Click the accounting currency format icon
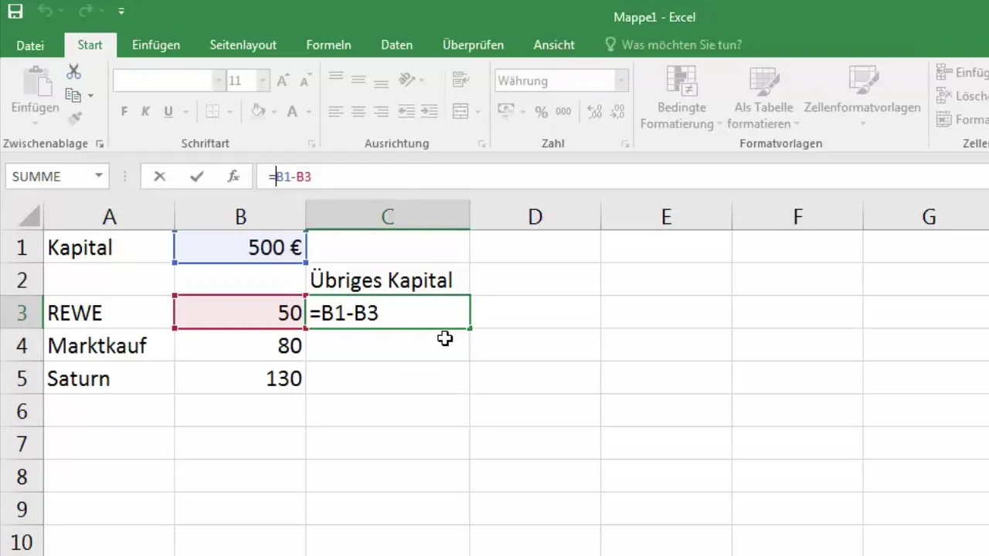This screenshot has height=556, width=989. (x=507, y=112)
